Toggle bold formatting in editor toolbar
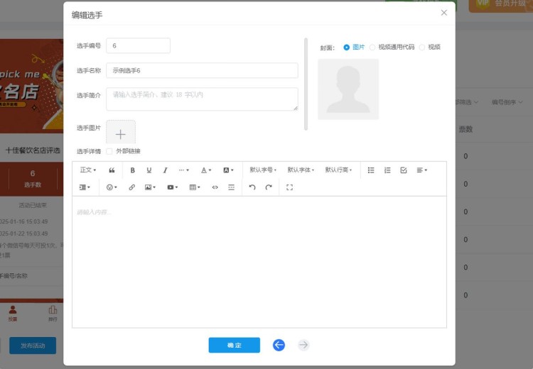The image size is (533, 369). click(132, 170)
